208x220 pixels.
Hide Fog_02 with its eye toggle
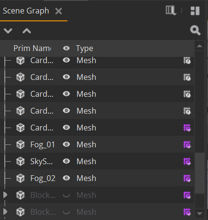(66, 178)
